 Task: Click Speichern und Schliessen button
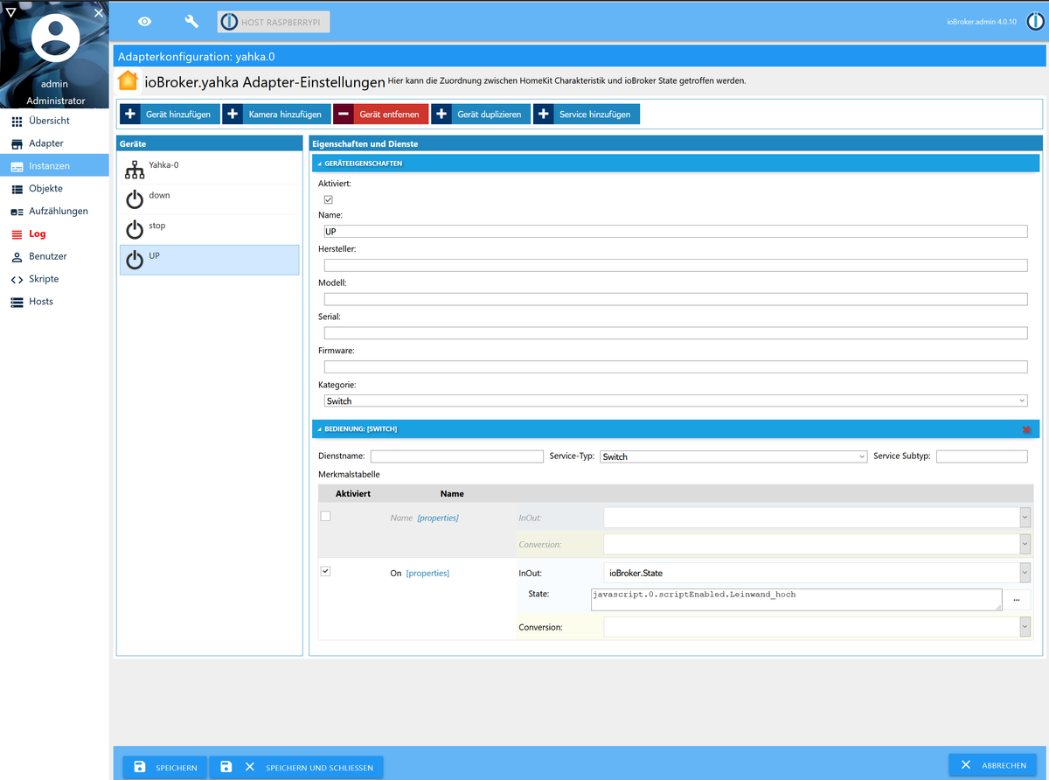coord(296,767)
